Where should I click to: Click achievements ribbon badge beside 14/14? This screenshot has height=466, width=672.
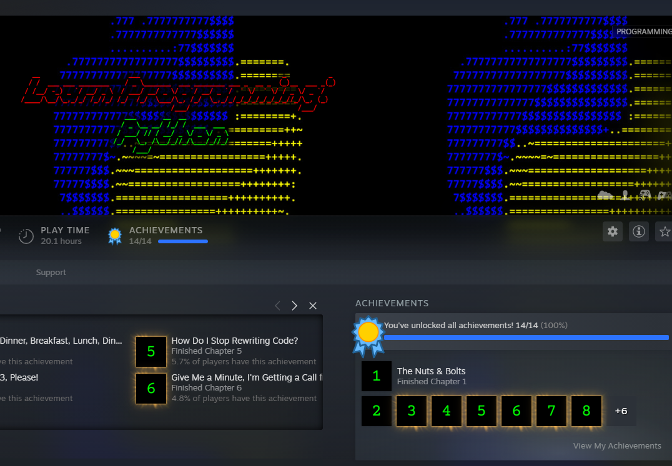click(115, 236)
